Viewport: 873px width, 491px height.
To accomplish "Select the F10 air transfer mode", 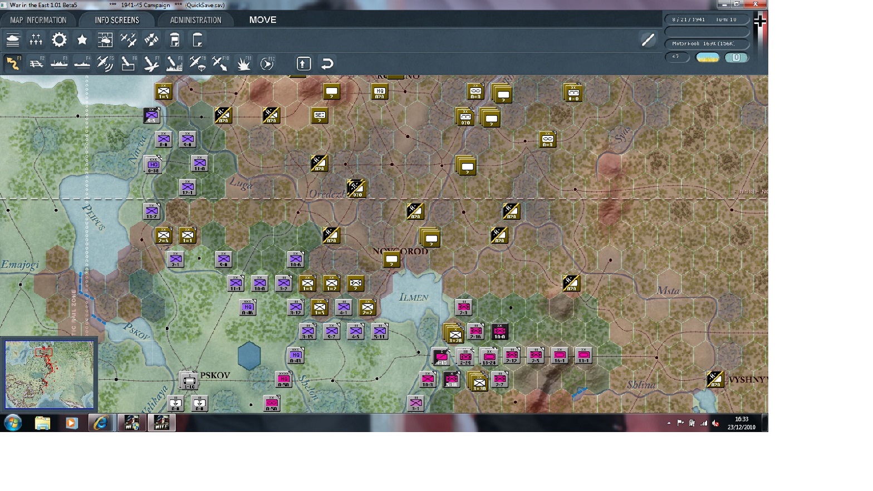I will pyautogui.click(x=221, y=63).
